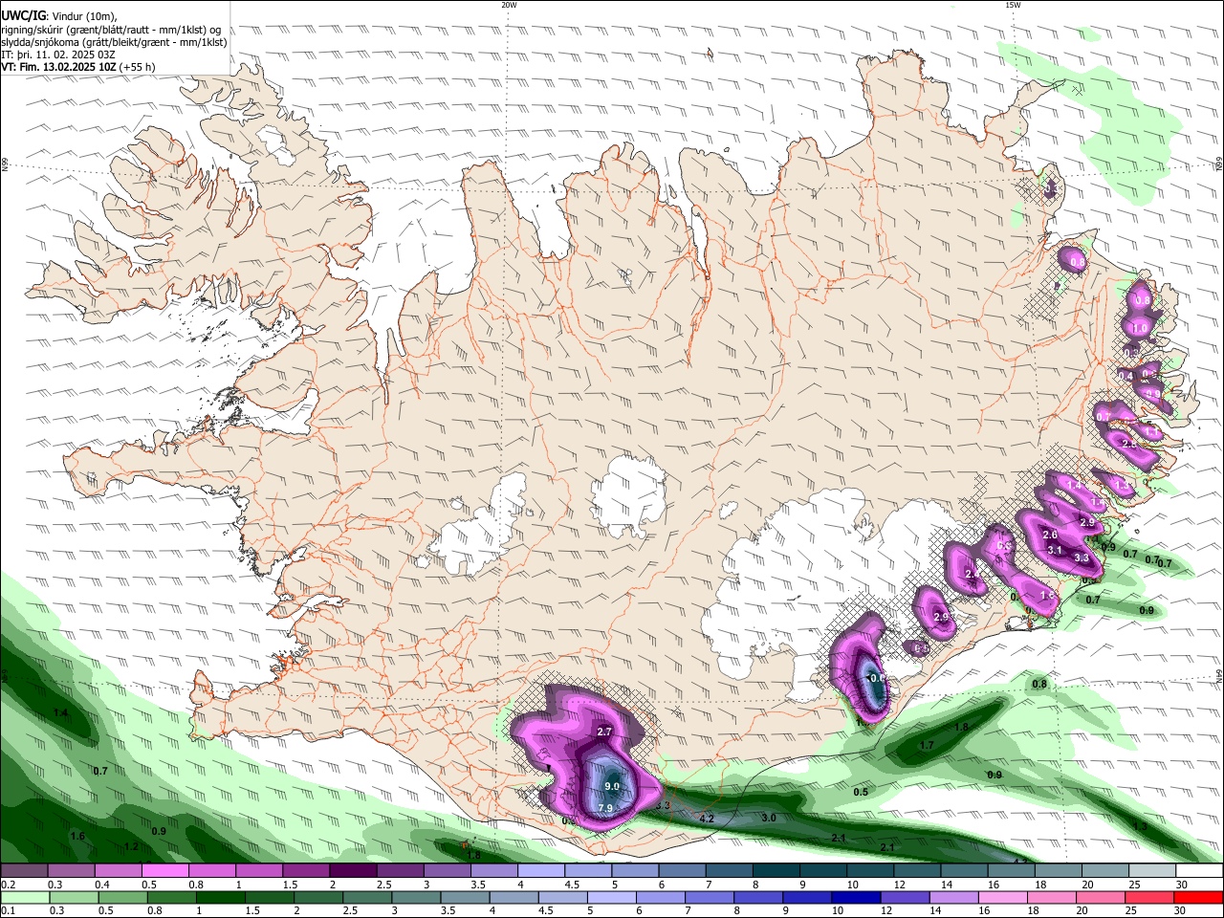Click the '1.6' rain value in the southwest
1224x918 pixels.
[x=77, y=836]
